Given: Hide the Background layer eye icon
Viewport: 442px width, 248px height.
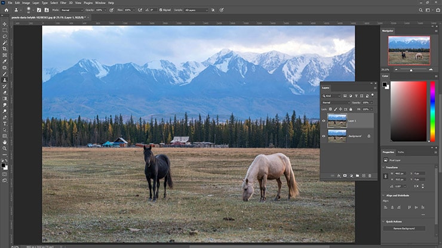Looking at the screenshot, I should (324, 136).
